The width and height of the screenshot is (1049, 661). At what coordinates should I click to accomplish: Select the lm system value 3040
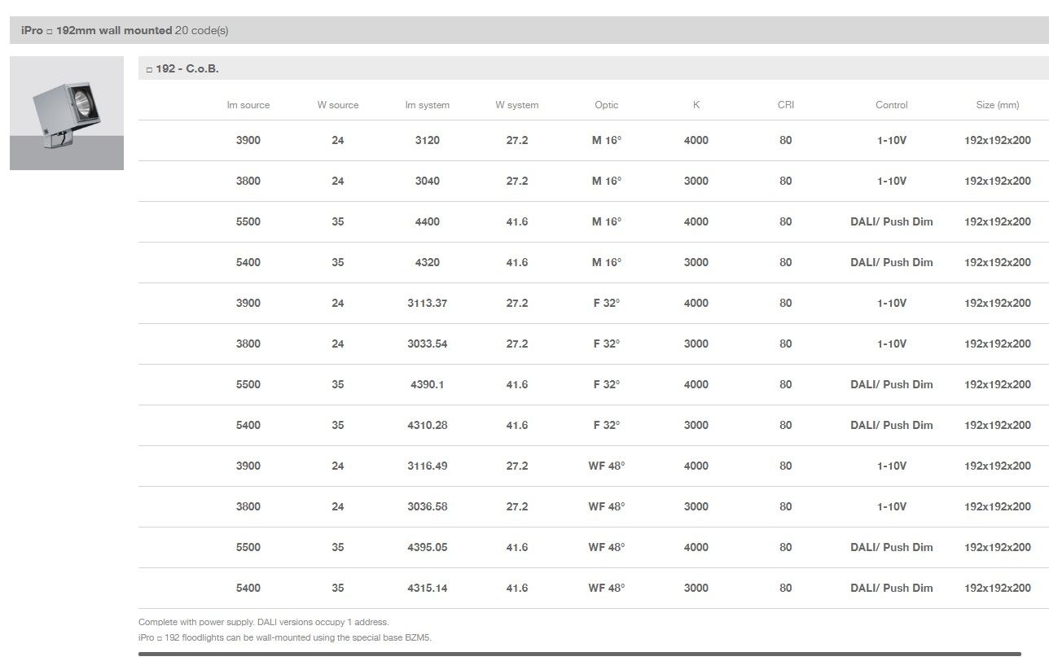click(x=428, y=181)
